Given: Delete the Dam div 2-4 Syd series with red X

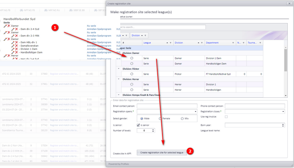Looking at the screenshot, I should [x=17, y=29].
